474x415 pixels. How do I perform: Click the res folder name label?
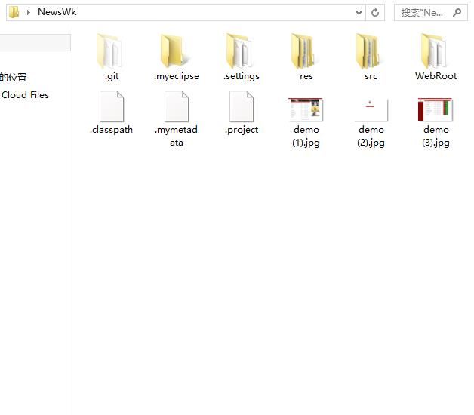click(306, 76)
